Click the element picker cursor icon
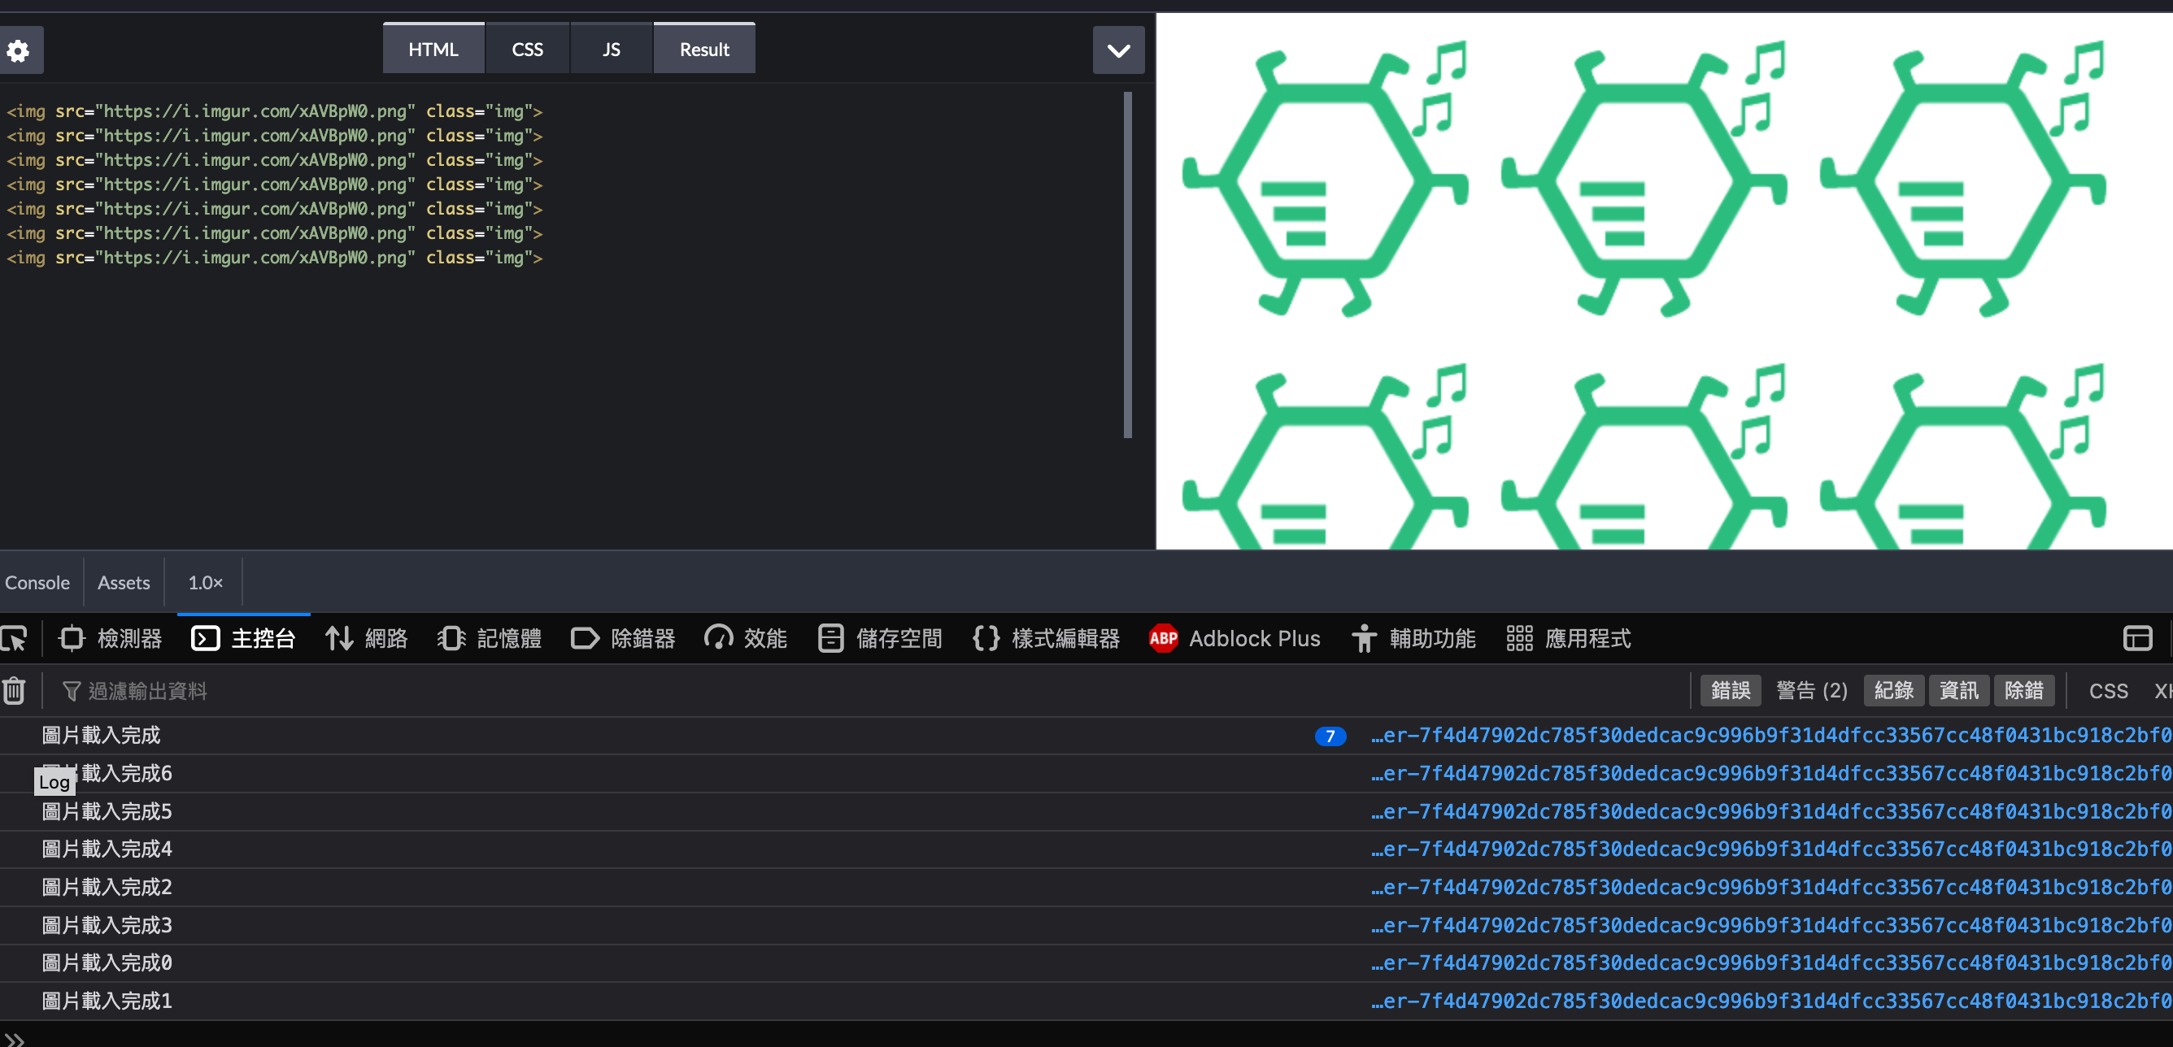This screenshot has width=2173, height=1047. 15,638
